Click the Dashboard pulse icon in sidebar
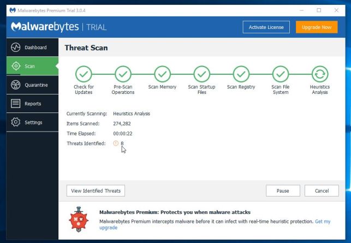This screenshot has width=351, height=243. (15, 48)
